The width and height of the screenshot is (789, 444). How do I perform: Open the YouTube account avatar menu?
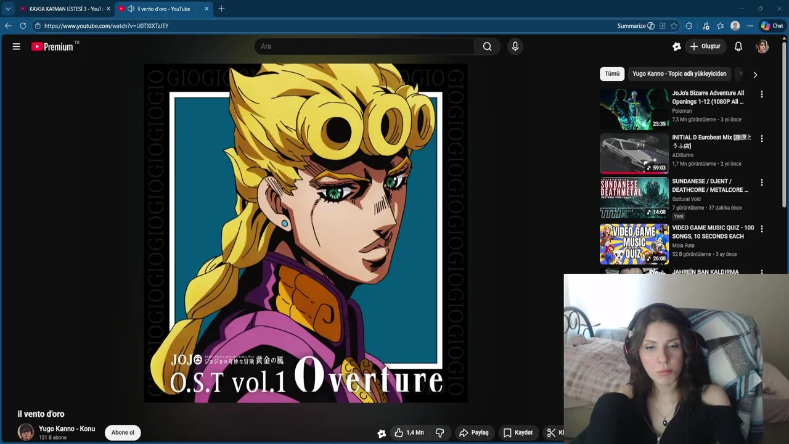click(762, 46)
